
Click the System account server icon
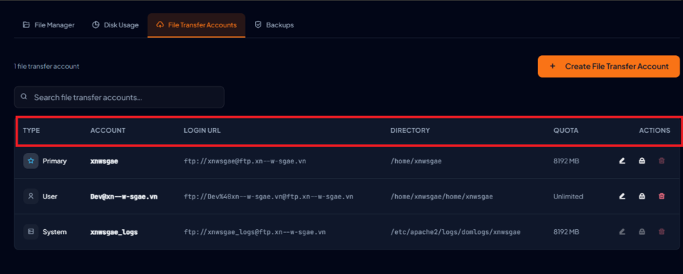click(x=31, y=232)
